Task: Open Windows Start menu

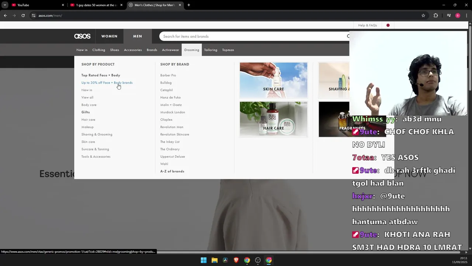Action: pyautogui.click(x=204, y=260)
